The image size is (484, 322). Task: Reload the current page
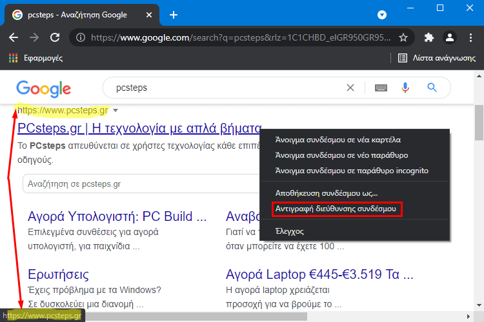[55, 37]
